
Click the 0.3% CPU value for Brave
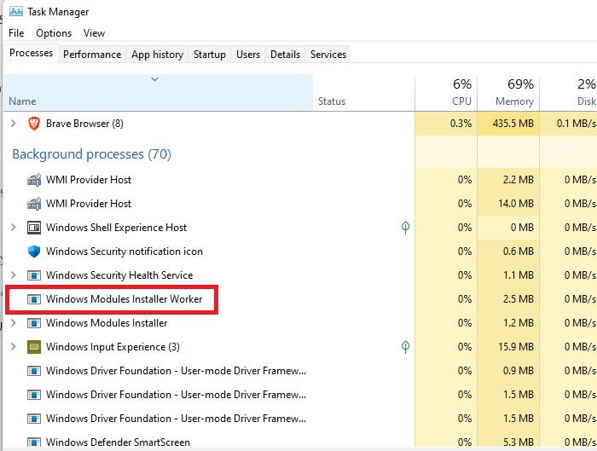461,124
